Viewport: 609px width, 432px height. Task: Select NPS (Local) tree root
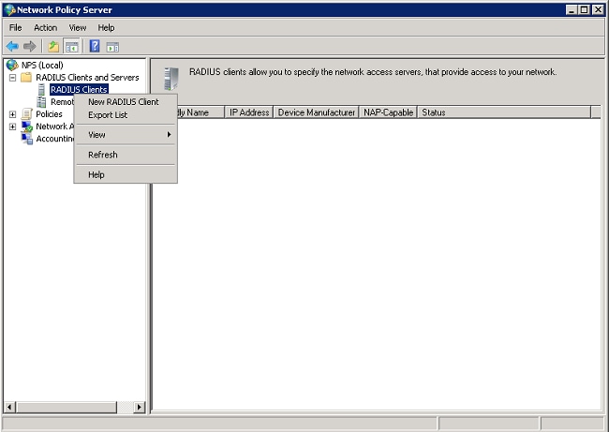pos(42,66)
